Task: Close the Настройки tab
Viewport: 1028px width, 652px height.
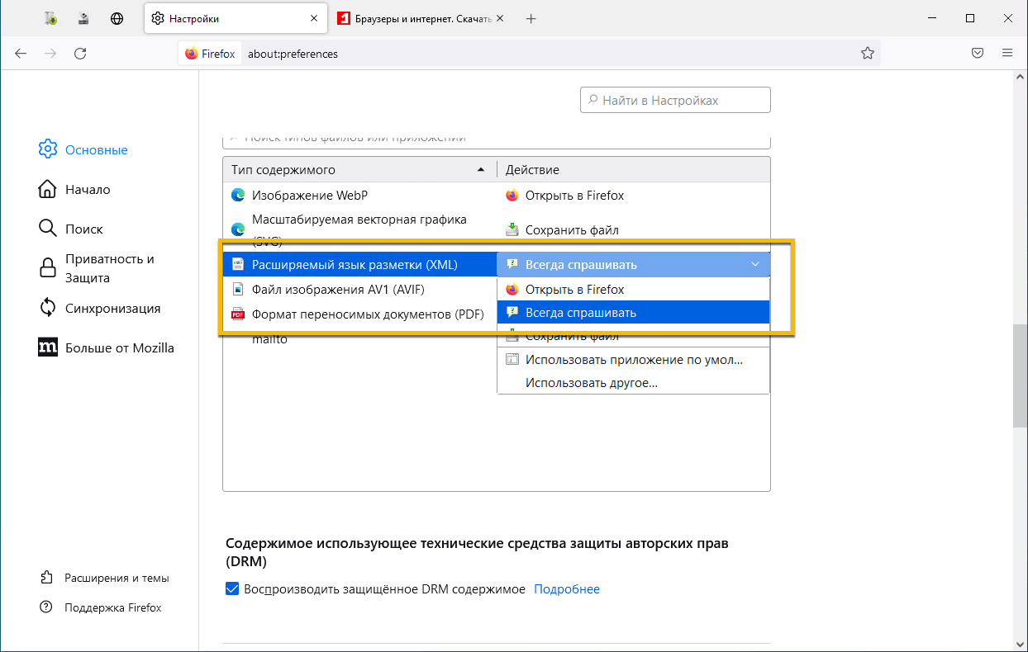Action: (x=313, y=18)
